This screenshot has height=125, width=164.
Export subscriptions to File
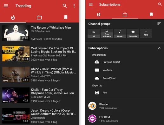coord(105,93)
